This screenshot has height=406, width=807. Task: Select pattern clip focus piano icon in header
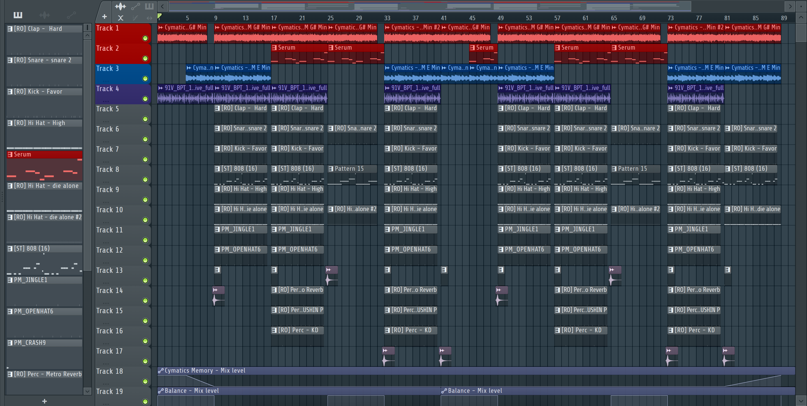pyautogui.click(x=149, y=6)
